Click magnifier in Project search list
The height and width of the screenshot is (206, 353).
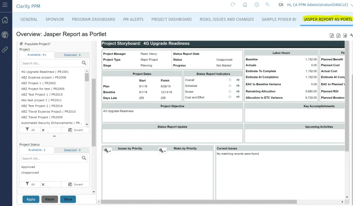click(84, 63)
